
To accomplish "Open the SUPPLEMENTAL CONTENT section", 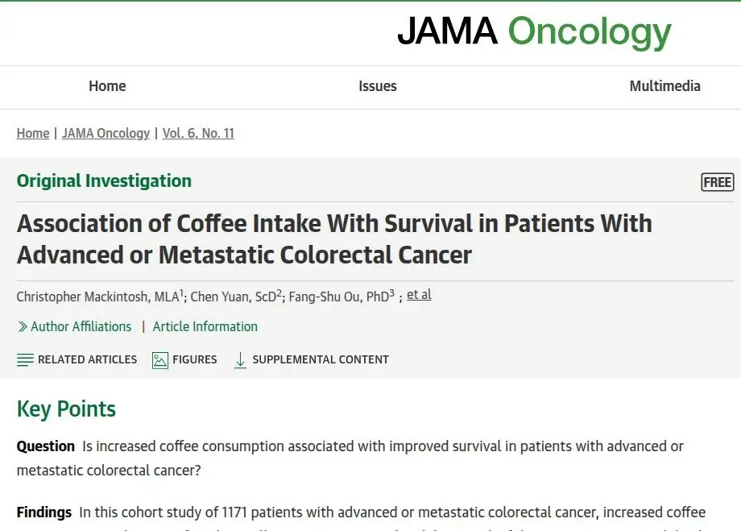I will point(321,360).
